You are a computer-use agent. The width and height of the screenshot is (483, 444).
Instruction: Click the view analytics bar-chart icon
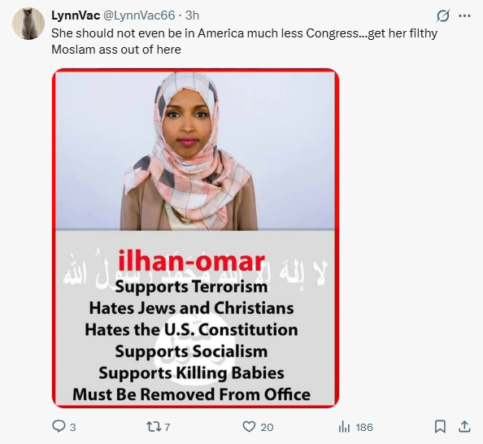coord(344,427)
